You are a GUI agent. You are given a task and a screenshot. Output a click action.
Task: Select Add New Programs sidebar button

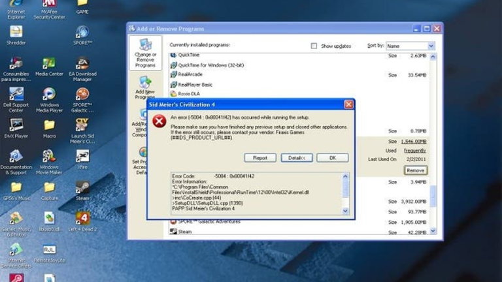click(145, 87)
